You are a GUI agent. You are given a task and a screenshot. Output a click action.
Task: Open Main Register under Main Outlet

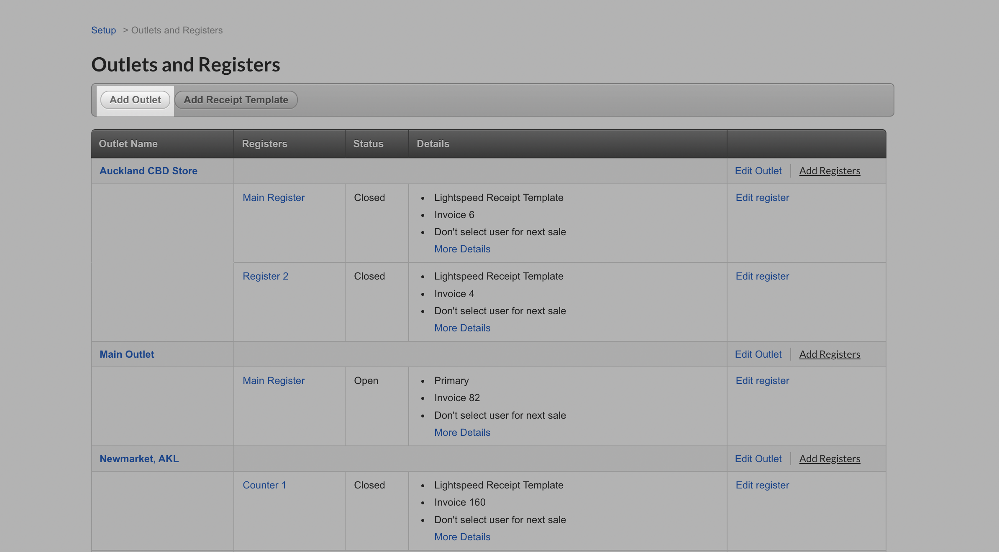pyautogui.click(x=273, y=380)
